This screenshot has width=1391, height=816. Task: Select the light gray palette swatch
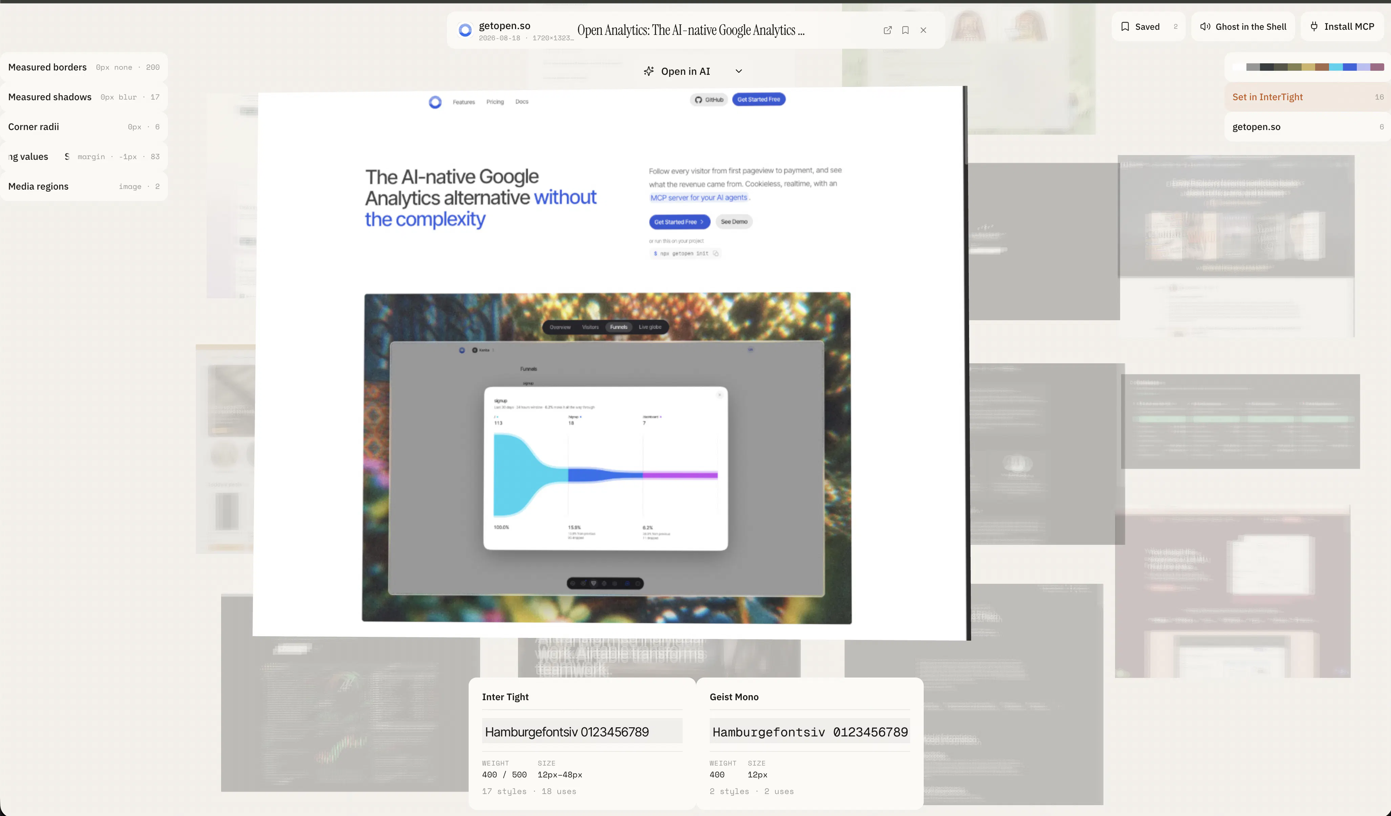(1253, 67)
